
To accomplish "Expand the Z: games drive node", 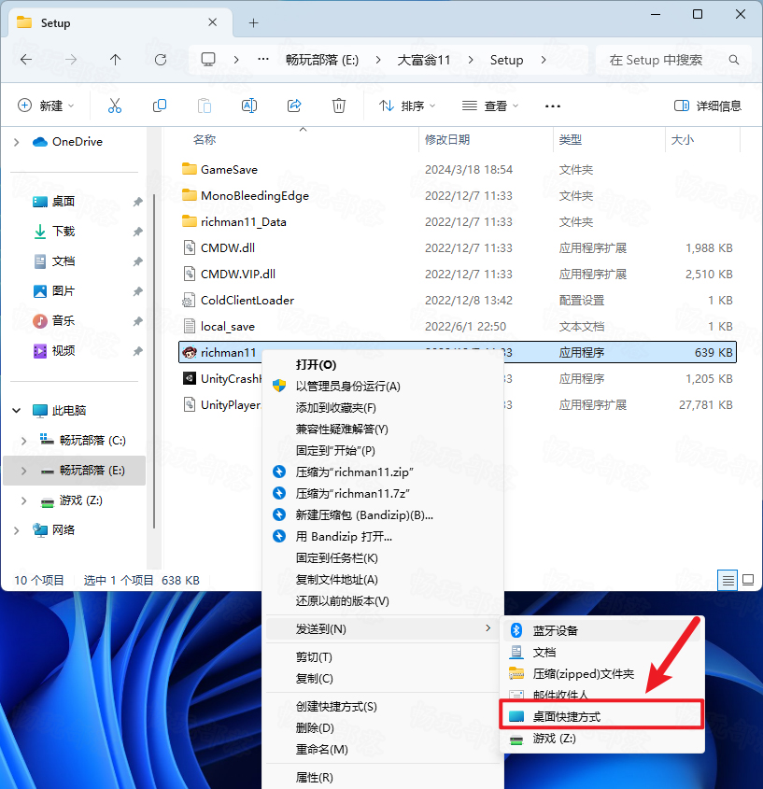I will point(23,500).
